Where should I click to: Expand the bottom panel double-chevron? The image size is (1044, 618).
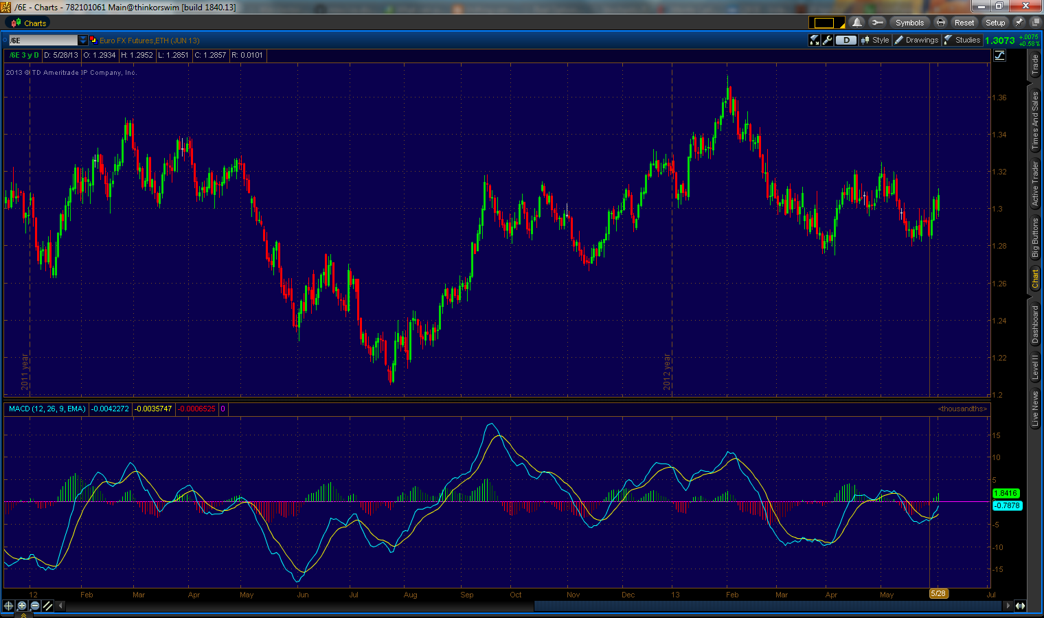coord(24,615)
